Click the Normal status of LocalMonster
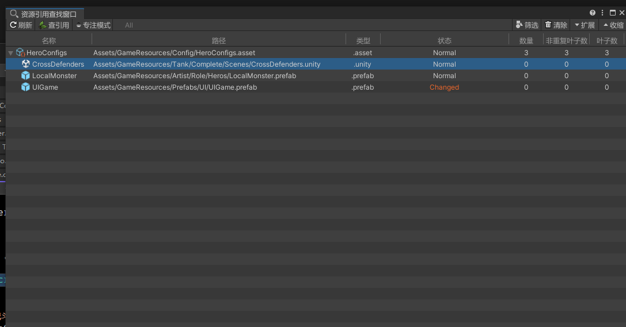 click(x=445, y=76)
